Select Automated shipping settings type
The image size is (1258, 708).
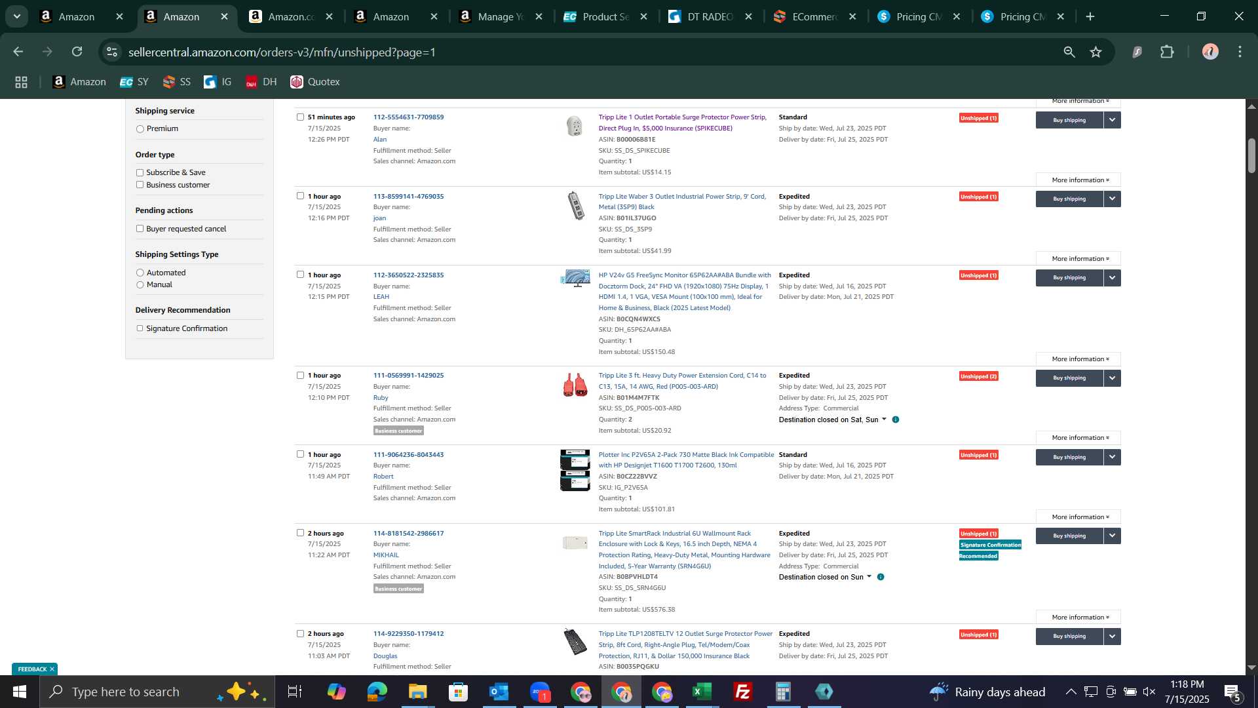click(140, 273)
